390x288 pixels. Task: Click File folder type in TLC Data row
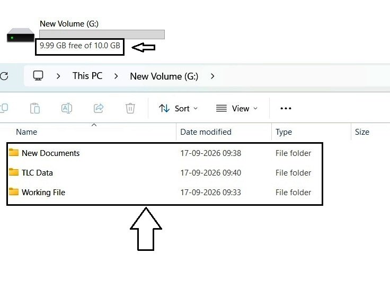pyautogui.click(x=293, y=173)
